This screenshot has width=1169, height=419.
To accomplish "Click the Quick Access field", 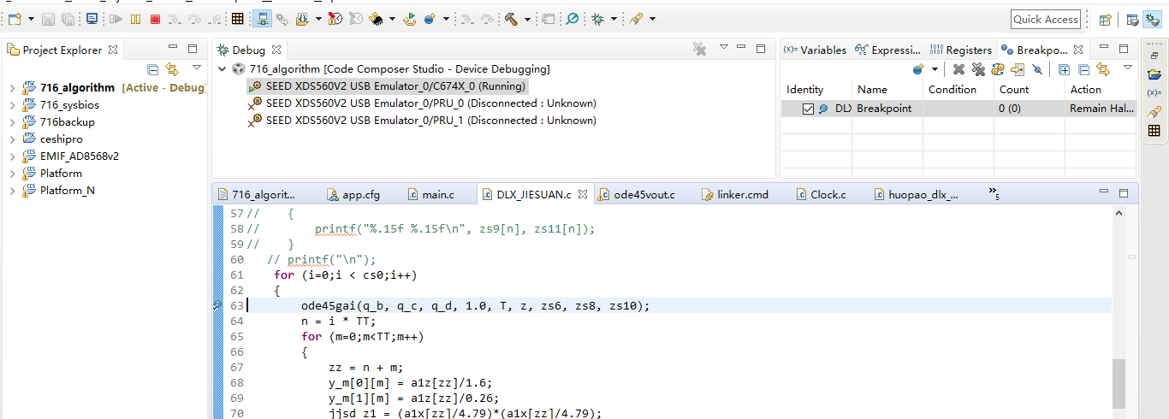I will tap(1046, 19).
